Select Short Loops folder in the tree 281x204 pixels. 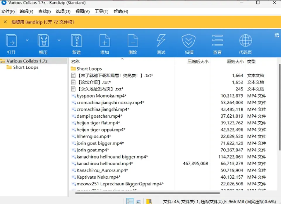pyautogui.click(x=26, y=67)
